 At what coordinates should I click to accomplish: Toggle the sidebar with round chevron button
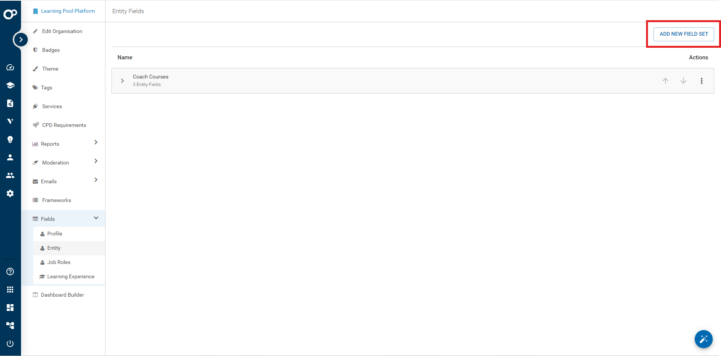21,39
